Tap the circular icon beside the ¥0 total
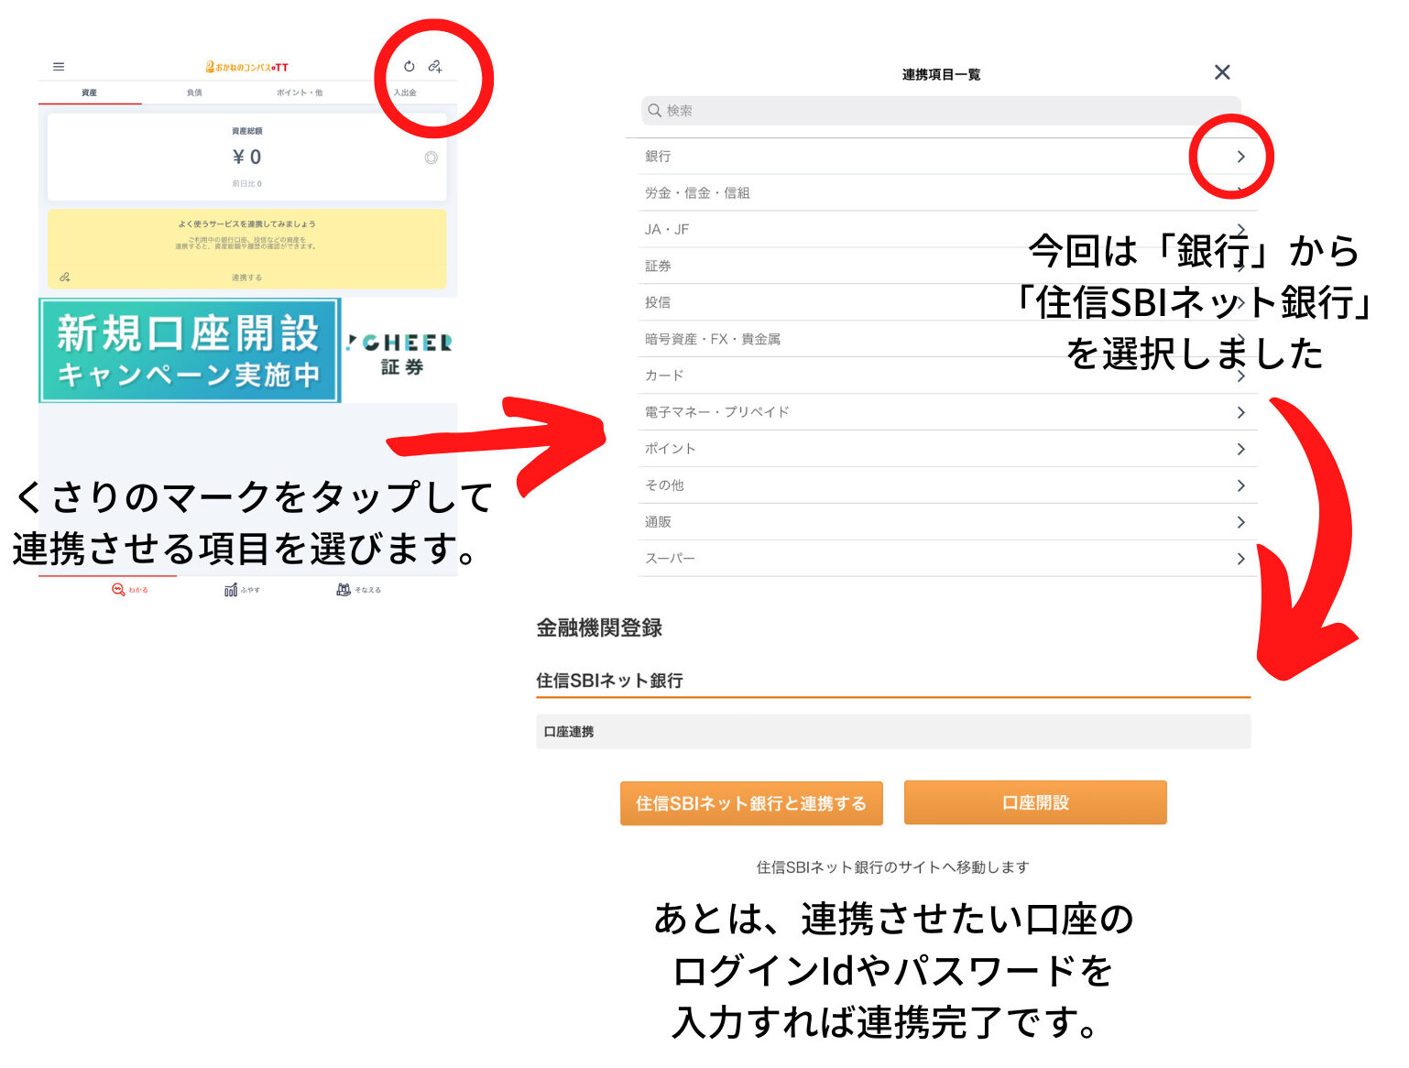1409x1068 pixels. point(431,158)
